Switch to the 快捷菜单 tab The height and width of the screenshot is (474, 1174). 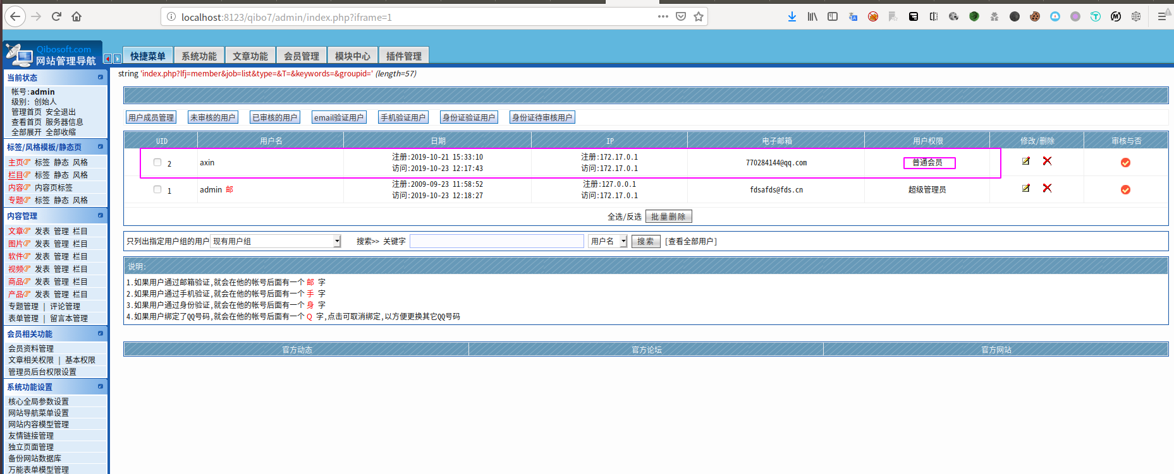(x=148, y=56)
